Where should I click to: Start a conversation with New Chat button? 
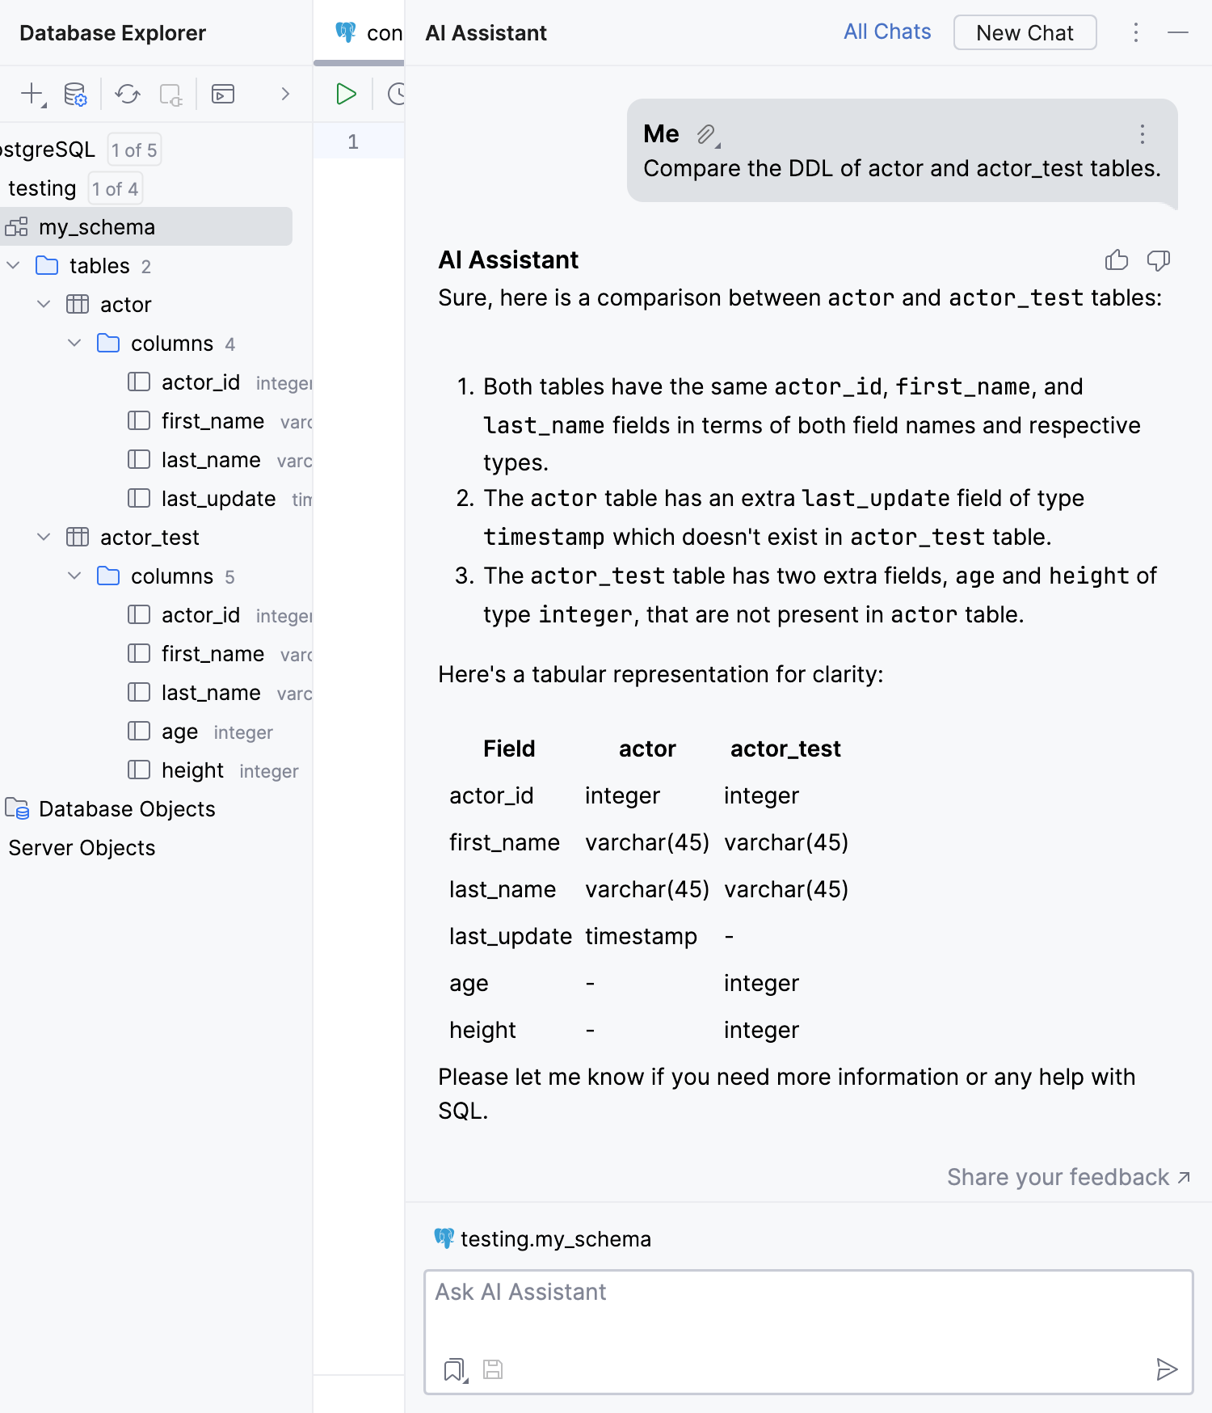click(x=1024, y=32)
